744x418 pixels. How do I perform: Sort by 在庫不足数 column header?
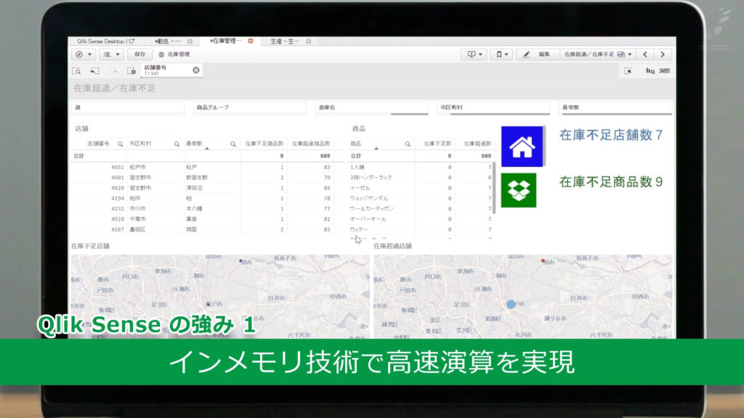[x=437, y=144]
